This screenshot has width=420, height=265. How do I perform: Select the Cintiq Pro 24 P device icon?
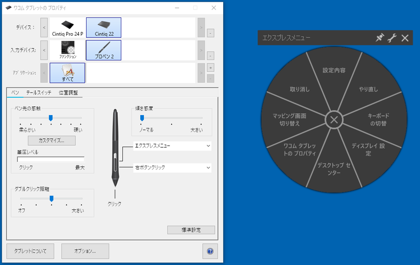click(68, 28)
